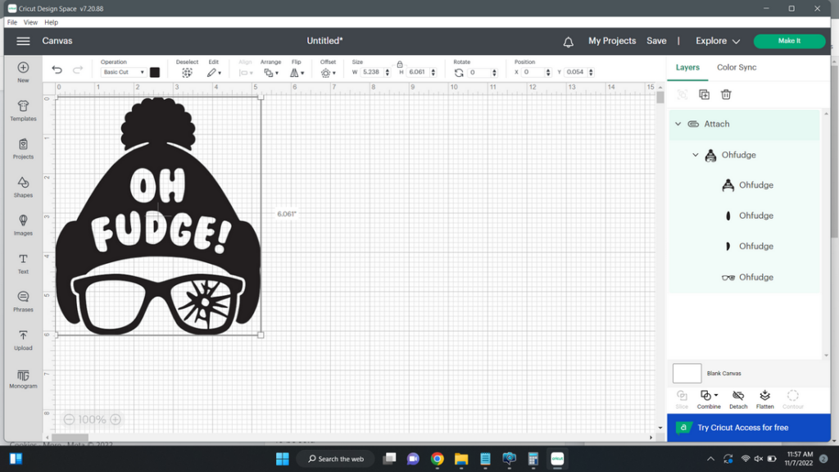Screen dimensions: 839x472
Task: Click the Oh Fudge hat design on canvas
Action: click(x=158, y=216)
